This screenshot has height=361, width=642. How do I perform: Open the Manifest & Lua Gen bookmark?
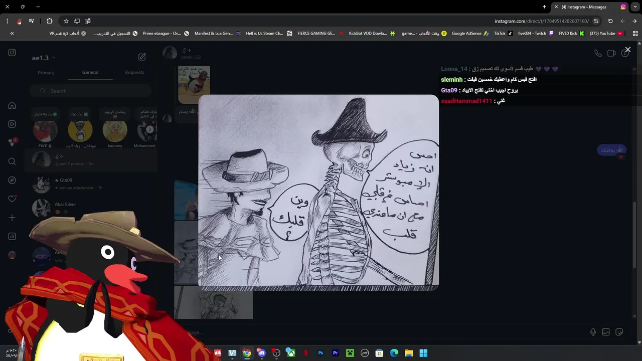coord(217,34)
